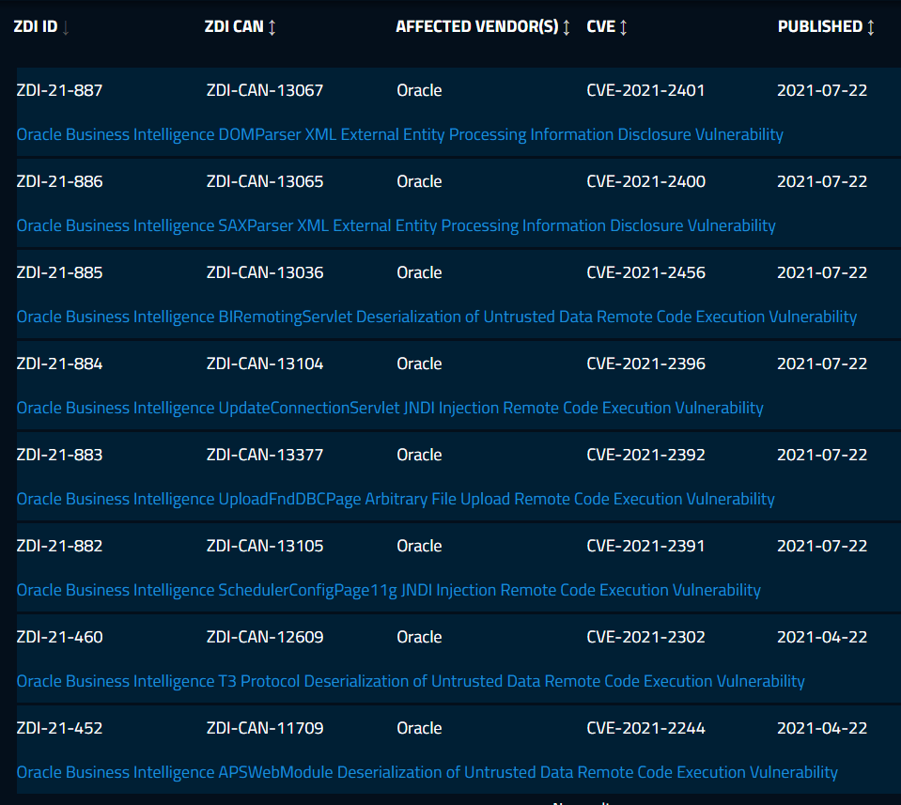Click 2021-04-22 date in ZDI-21-460 row
This screenshot has height=805, width=901.
tap(822, 637)
